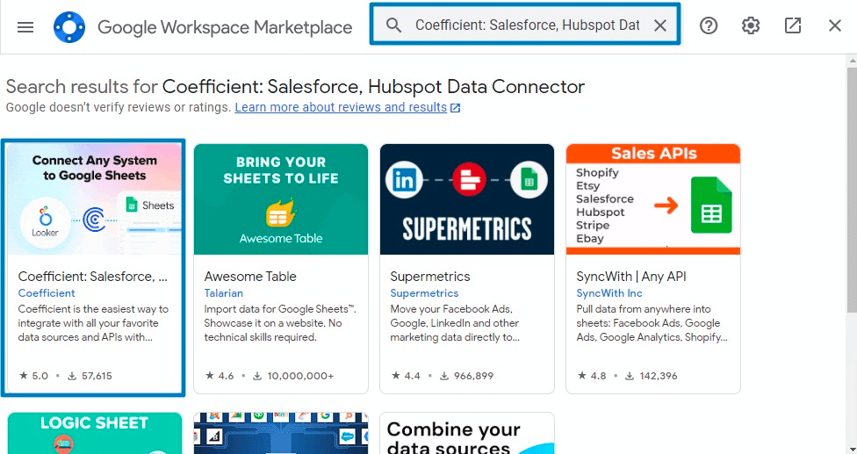
Task: Open the Help question mark icon
Action: pyautogui.click(x=709, y=25)
